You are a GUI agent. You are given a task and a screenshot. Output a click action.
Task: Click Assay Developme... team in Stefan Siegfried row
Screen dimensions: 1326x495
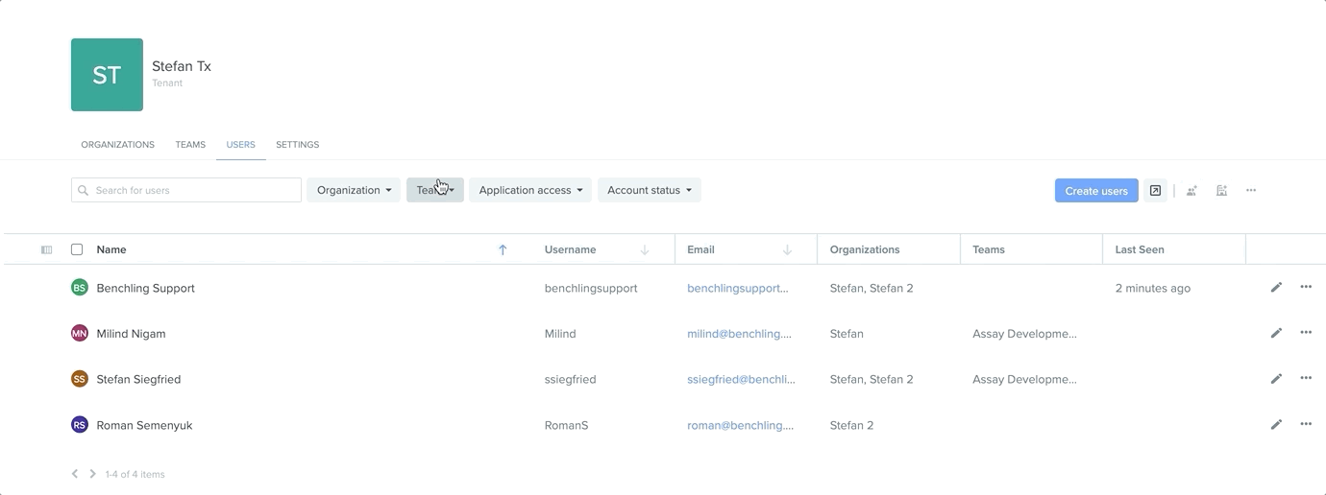(1024, 379)
